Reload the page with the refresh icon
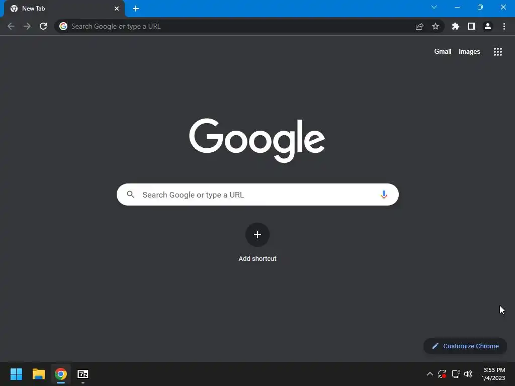This screenshot has width=515, height=386. (x=43, y=26)
